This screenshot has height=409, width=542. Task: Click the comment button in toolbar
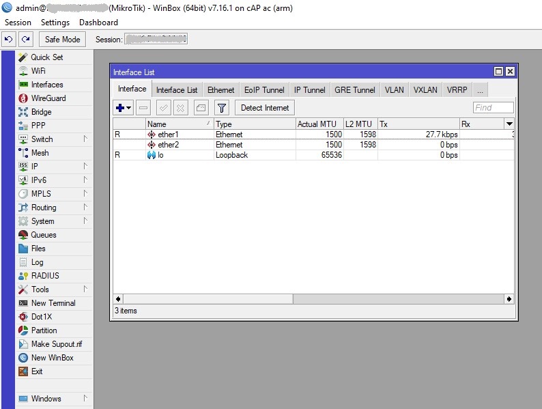[201, 108]
